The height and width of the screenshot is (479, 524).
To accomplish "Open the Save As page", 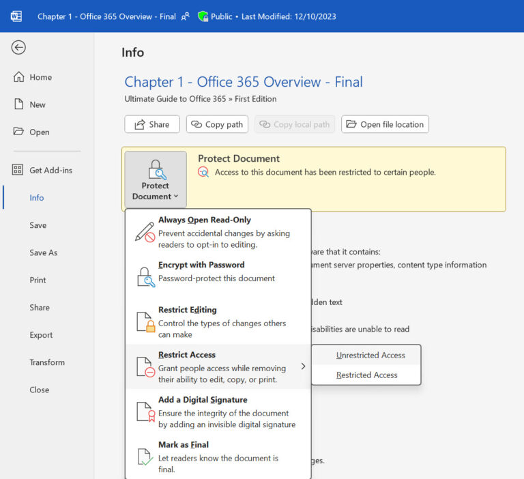I will (x=44, y=252).
